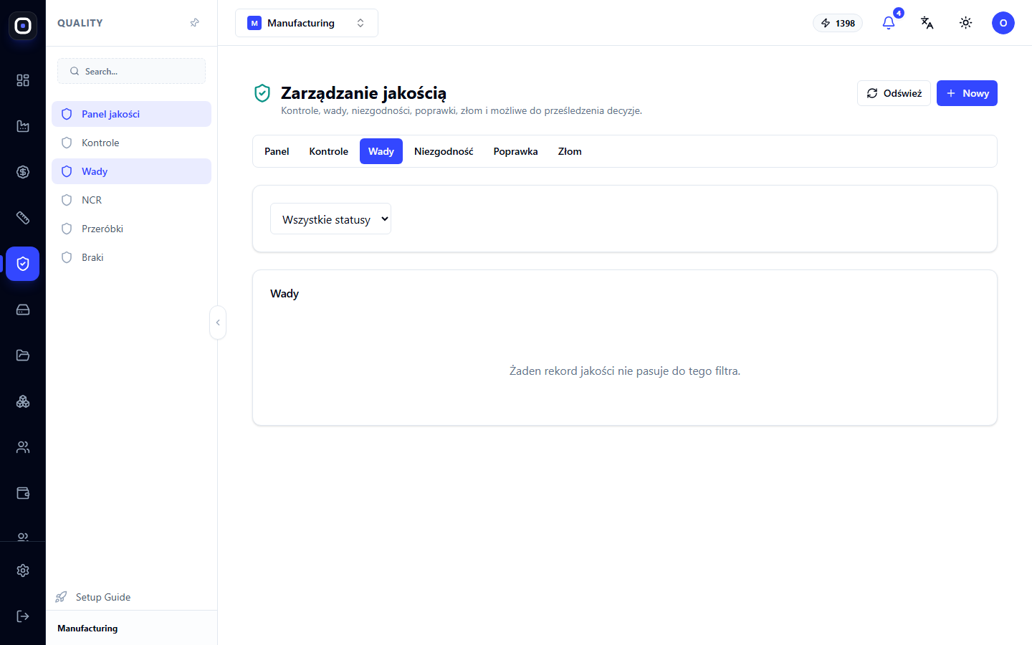This screenshot has width=1032, height=645.
Task: Click the 1398 credits lightning badge
Action: 838,23
